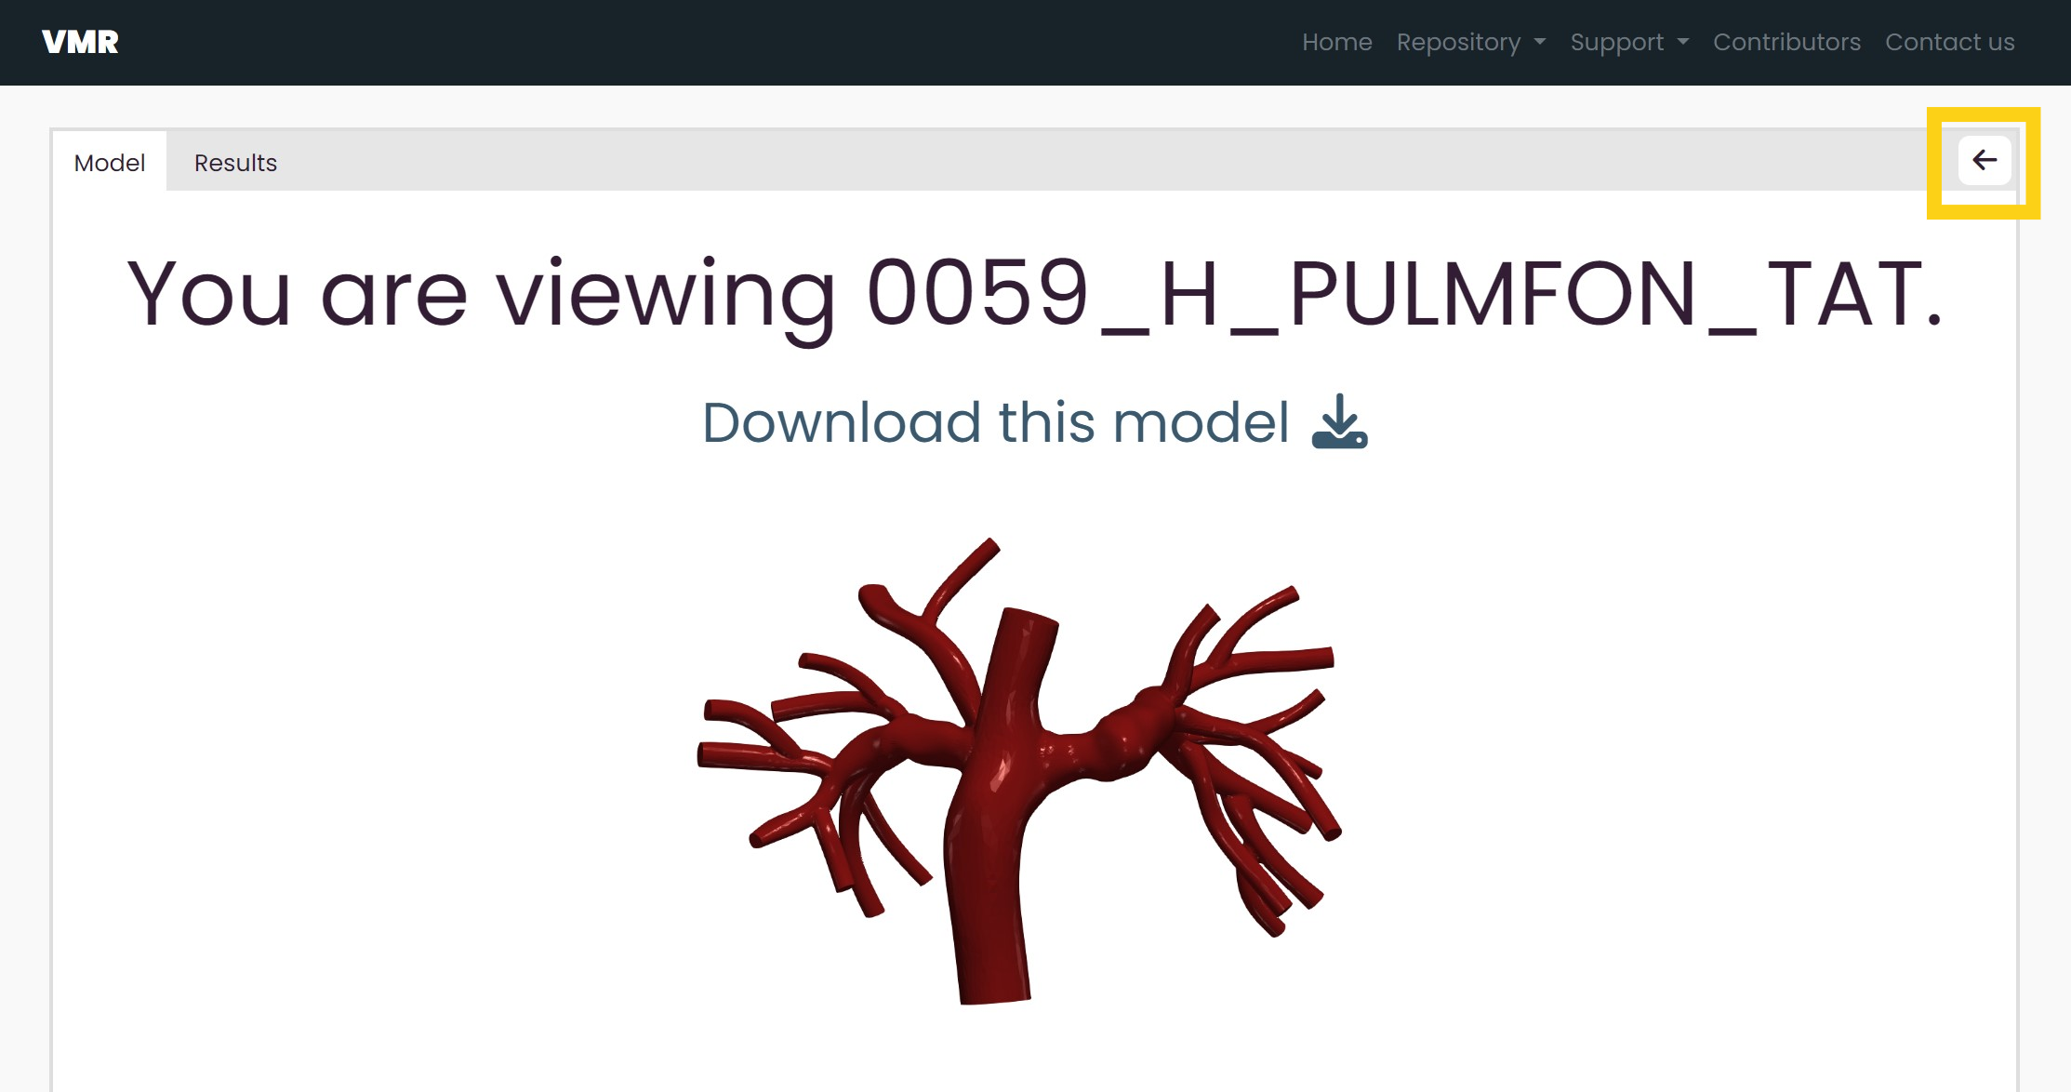Screen dimensions: 2071x1092
Task: Select the Model tab to view geometry
Action: [110, 163]
